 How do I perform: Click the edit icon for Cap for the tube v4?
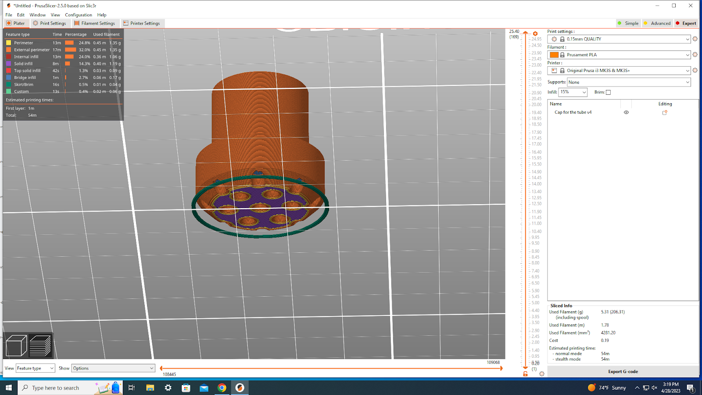[665, 112]
